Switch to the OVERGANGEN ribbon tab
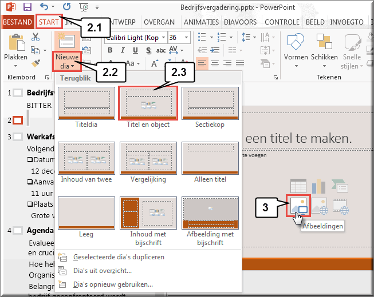 [159, 22]
